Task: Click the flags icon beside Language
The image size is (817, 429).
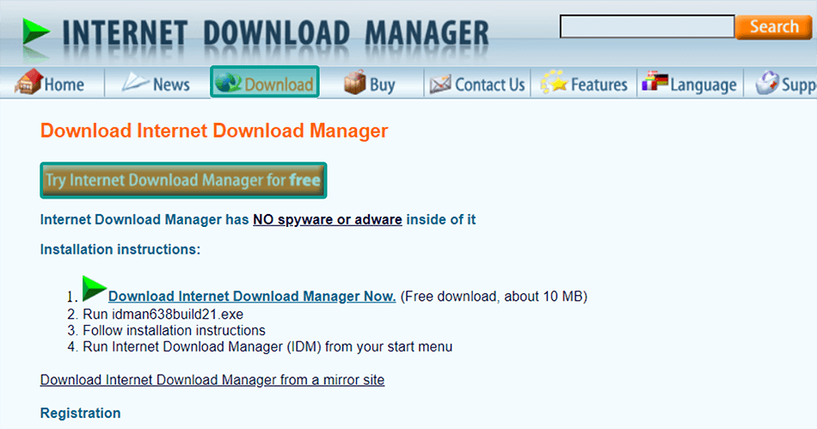Action: (x=655, y=81)
